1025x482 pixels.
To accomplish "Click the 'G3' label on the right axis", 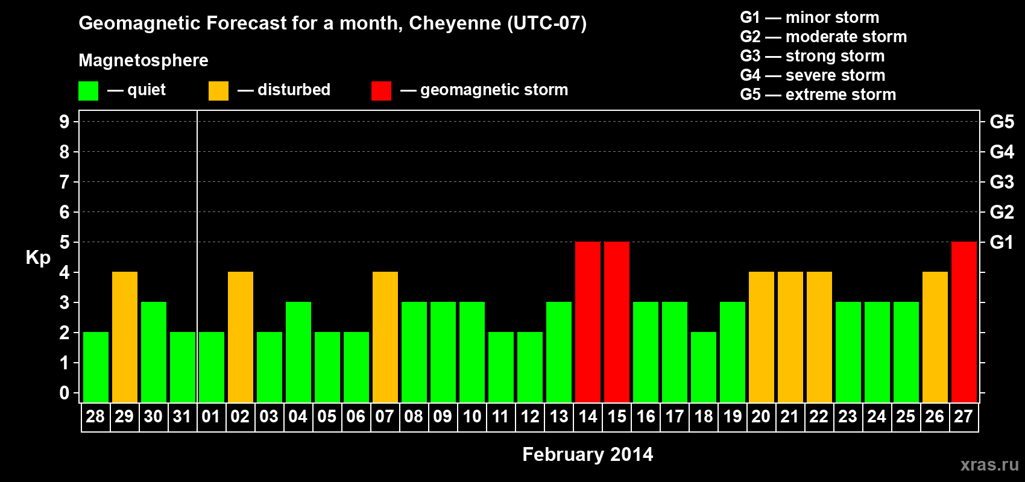I will pos(1002,182).
